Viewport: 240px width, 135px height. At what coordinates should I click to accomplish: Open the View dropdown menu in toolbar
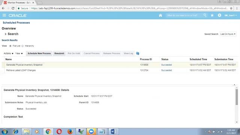click(x=19, y=53)
